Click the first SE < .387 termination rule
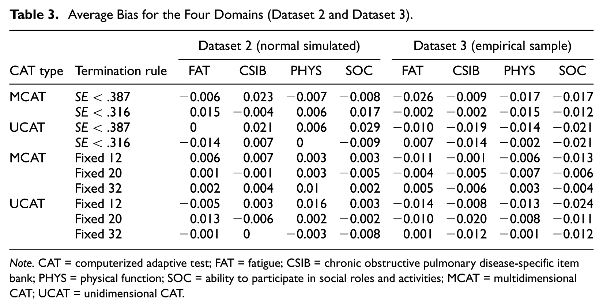 pyautogui.click(x=102, y=97)
